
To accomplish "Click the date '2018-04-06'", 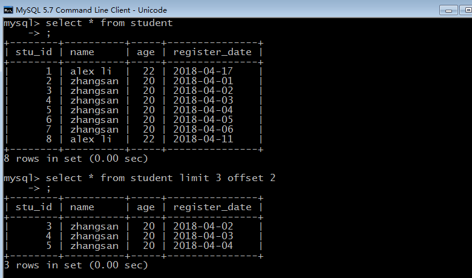I will (x=203, y=129).
